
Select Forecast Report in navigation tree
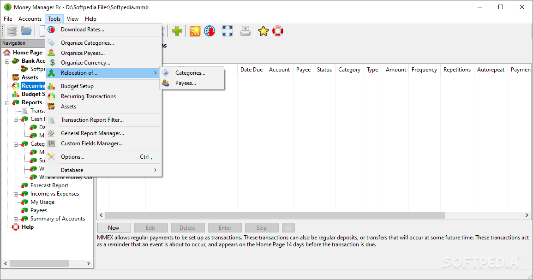49,185
